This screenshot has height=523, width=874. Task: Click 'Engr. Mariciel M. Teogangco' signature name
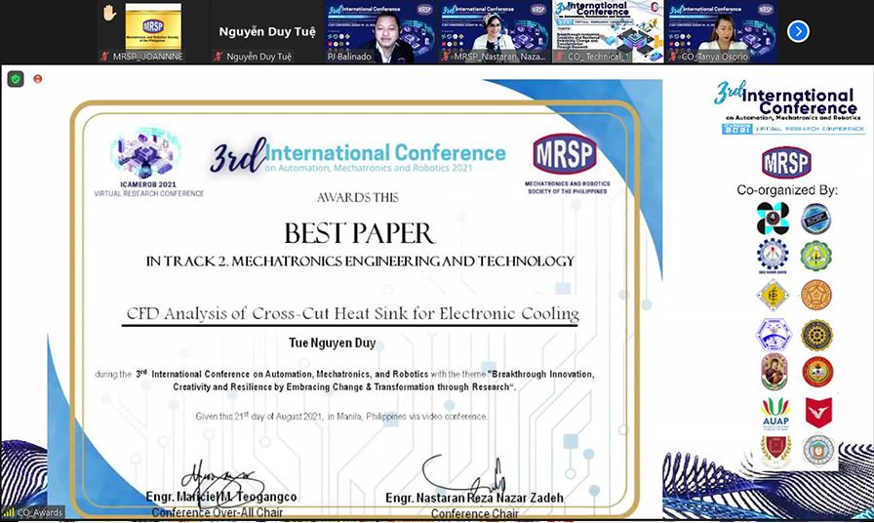pos(221,497)
